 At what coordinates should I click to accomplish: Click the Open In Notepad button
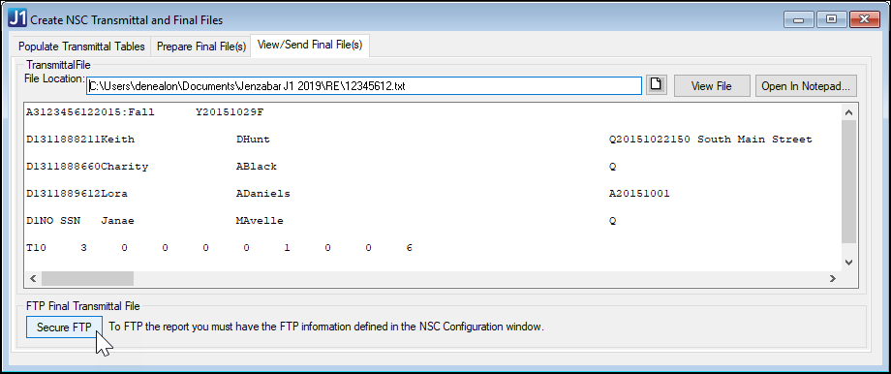(805, 86)
